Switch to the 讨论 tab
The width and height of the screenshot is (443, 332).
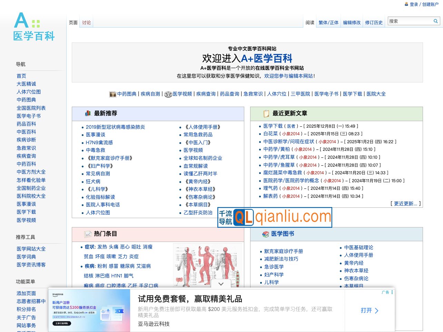click(x=86, y=22)
